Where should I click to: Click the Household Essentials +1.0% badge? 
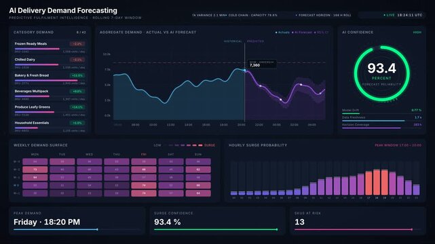(x=77, y=123)
